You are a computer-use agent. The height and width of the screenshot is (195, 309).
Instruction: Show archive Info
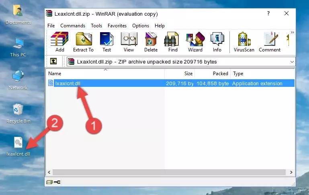(217, 42)
